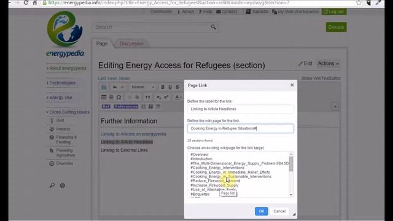This screenshot has width=393, height=221.
Task: Open Ranisha user page
Action: (x=257, y=12)
